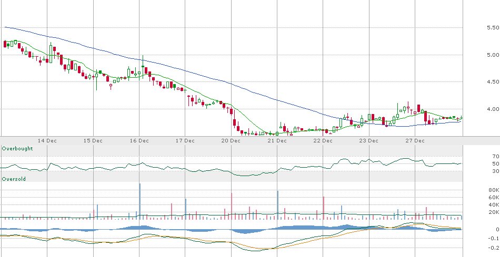The height and width of the screenshot is (257, 500).
Task: Click the MACD 0 axis label
Action: [497, 229]
